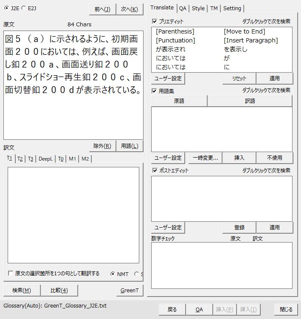The image size is (301, 319).
Task: Select the NMT radio button
Action: click(x=113, y=274)
